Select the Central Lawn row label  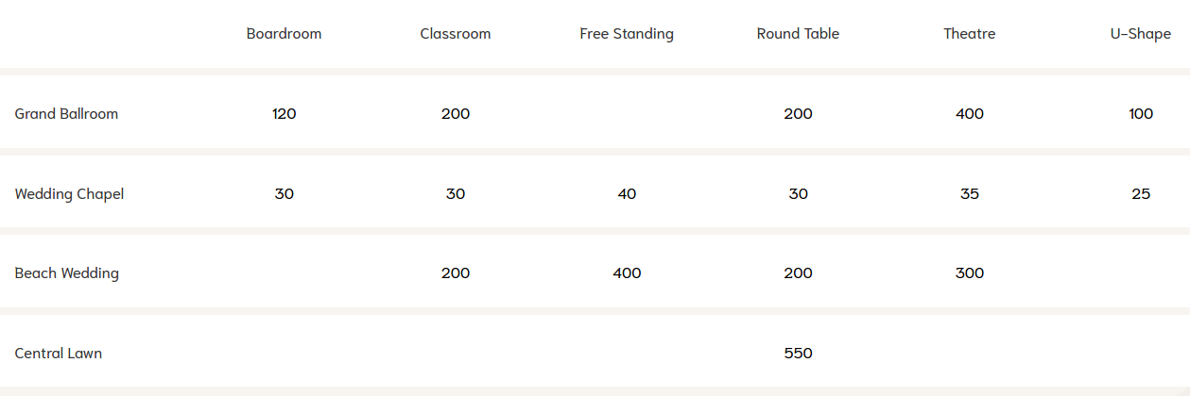click(x=59, y=354)
